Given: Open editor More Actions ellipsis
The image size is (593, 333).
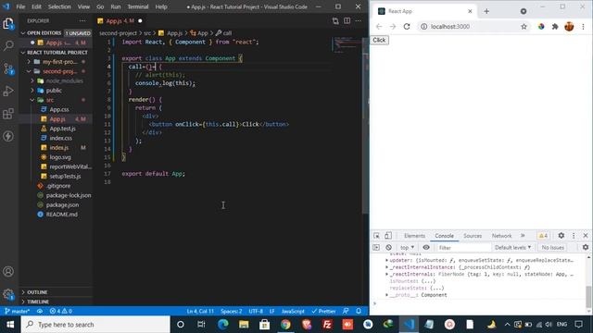Looking at the screenshot, I should (359, 20).
